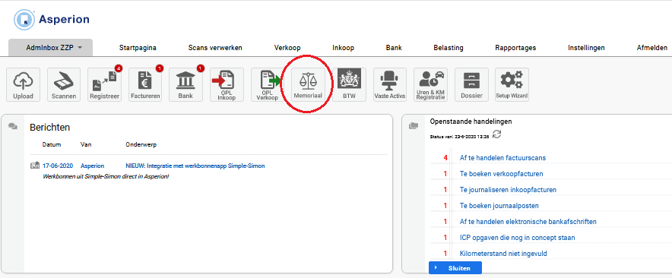The image size is (672, 278).
Task: Refresh the Openstaande handelingen status
Action: pos(496,134)
